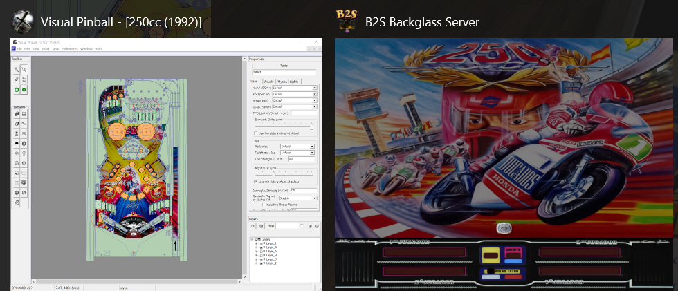Choose the Select cursor tool in the Toolbox

click(24, 69)
